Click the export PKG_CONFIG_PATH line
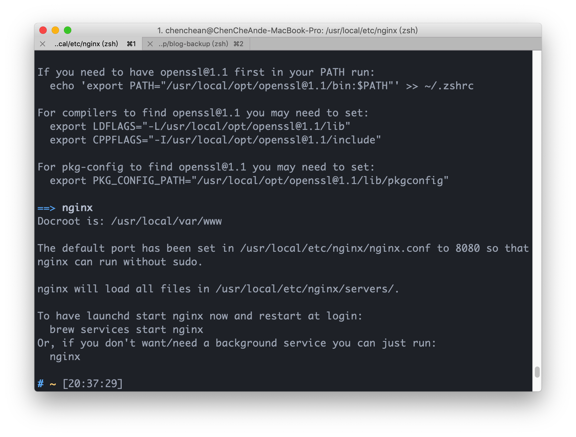This screenshot has width=576, height=437. (249, 181)
